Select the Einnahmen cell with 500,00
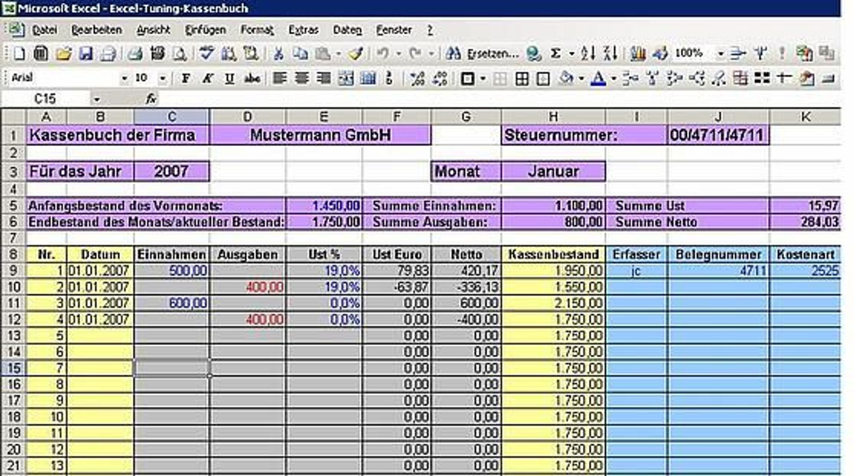Image resolution: width=854 pixels, height=476 pixels. coord(172,271)
